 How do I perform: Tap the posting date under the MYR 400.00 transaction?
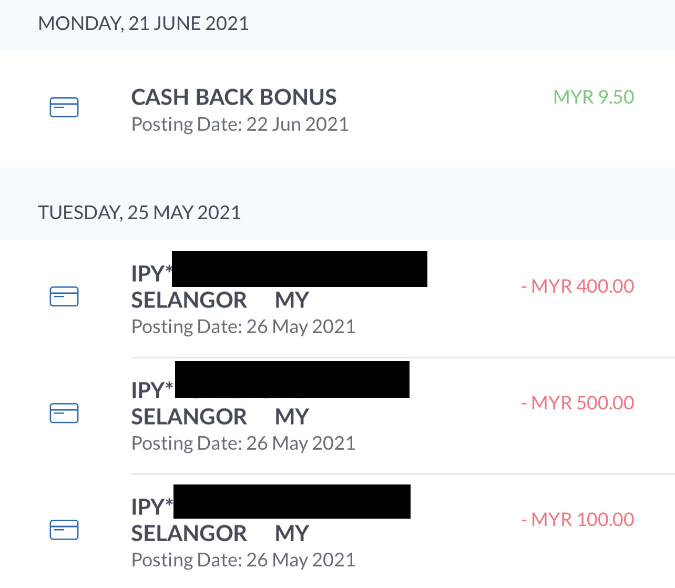point(243,327)
